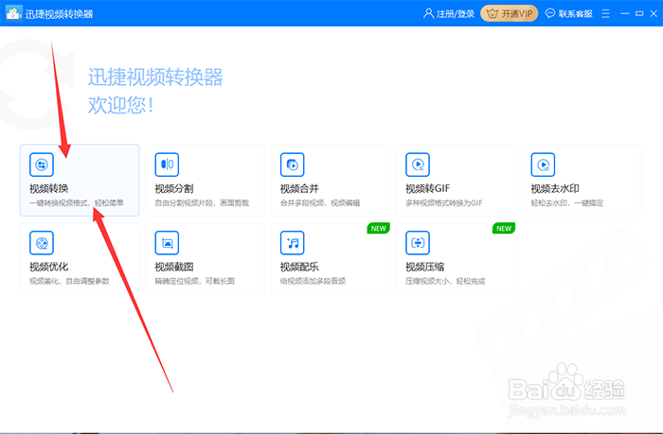The height and width of the screenshot is (434, 663).
Task: Click the 视频分割 title text
Action: point(173,188)
